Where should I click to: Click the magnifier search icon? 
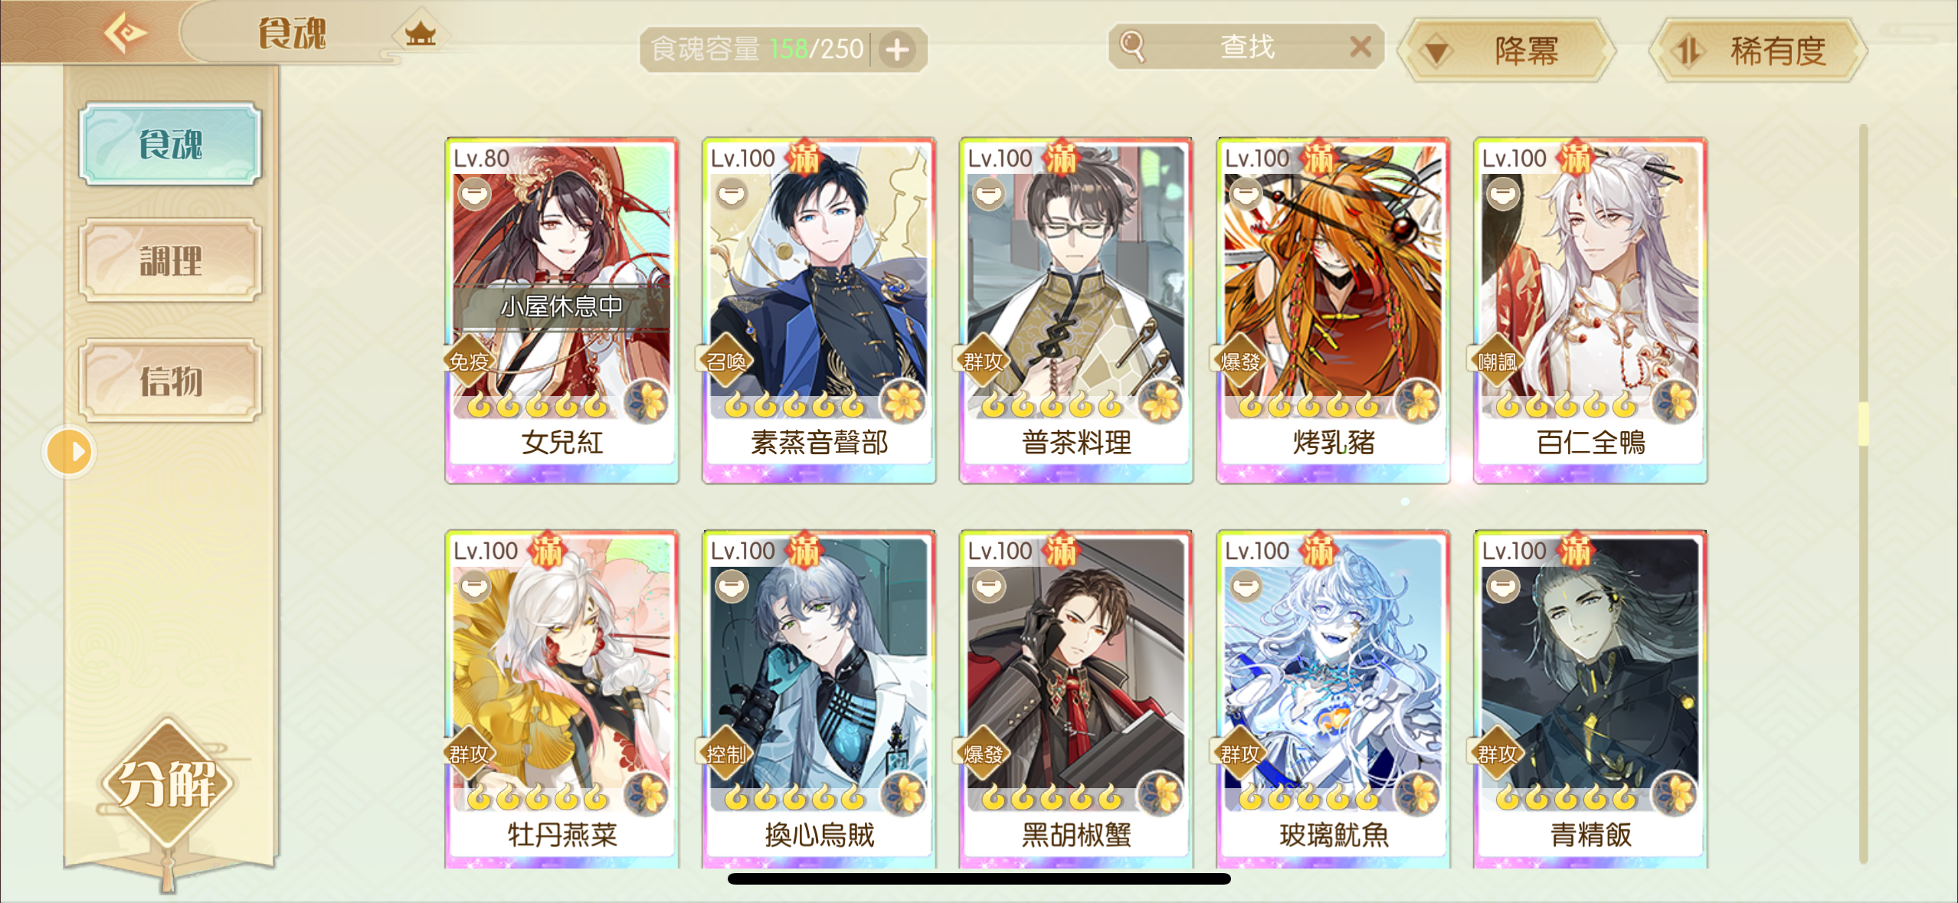[x=1132, y=46]
